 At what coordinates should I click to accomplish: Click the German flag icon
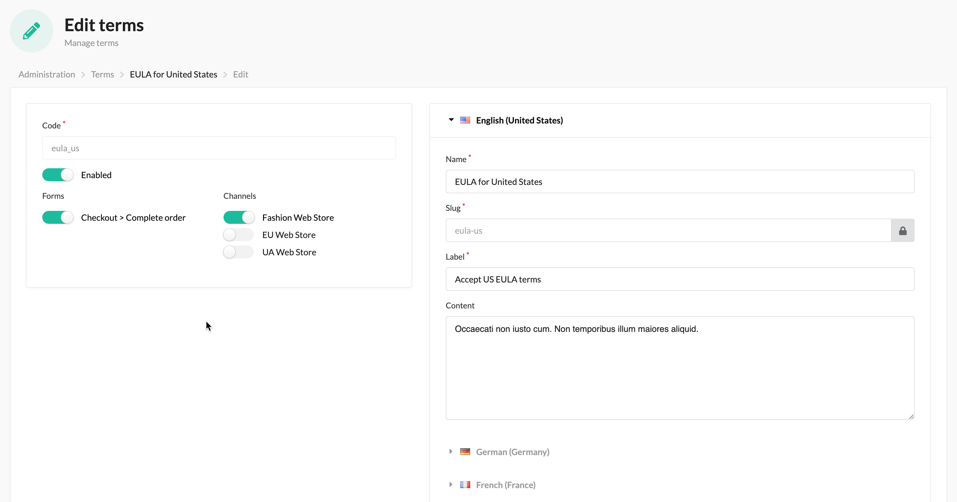tap(465, 452)
